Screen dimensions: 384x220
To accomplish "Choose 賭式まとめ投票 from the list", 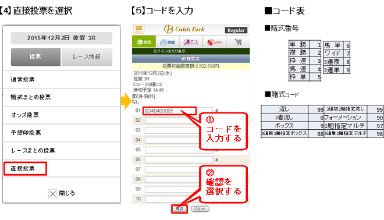I will (62, 97).
